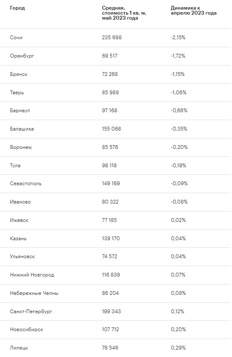Click the 'Динамика к апрелю 2023 года' header

pyautogui.click(x=194, y=10)
